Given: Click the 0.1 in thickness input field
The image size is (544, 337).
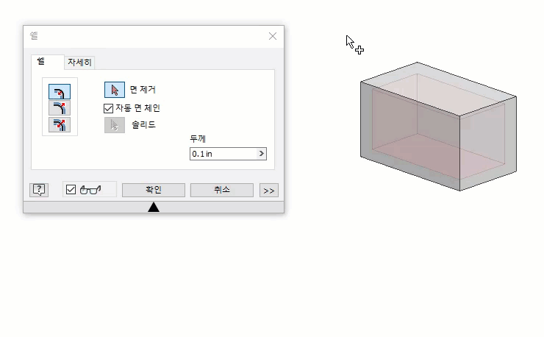Looking at the screenshot, I should coord(223,154).
